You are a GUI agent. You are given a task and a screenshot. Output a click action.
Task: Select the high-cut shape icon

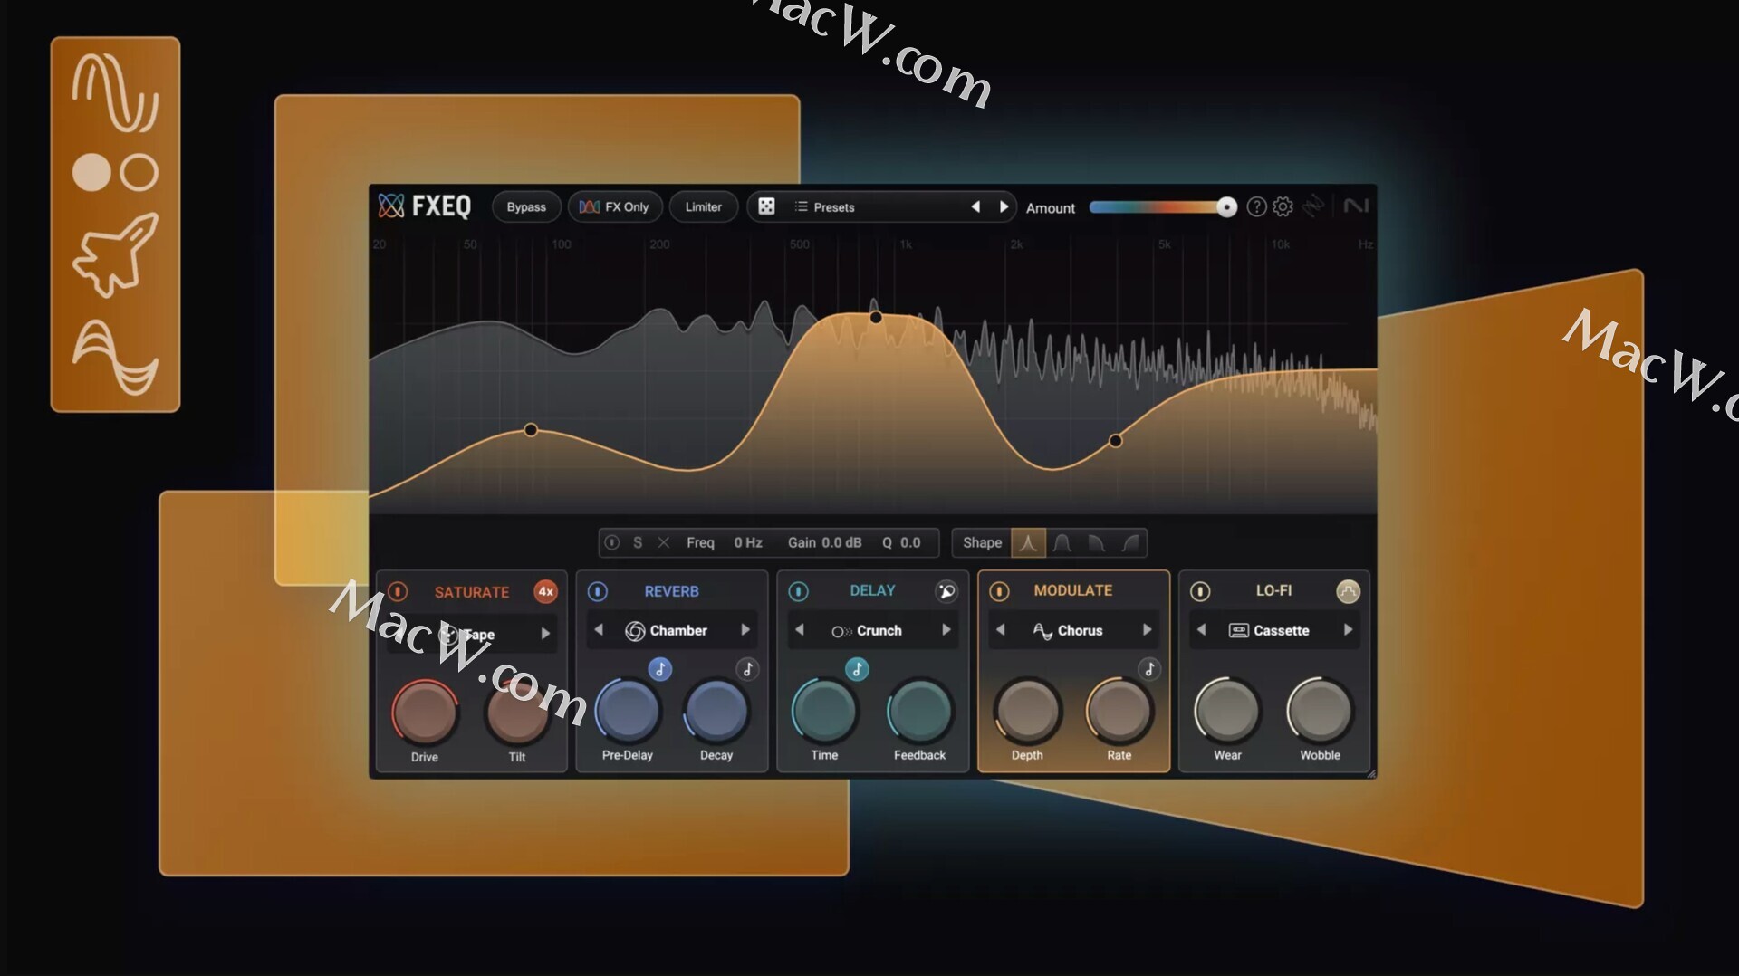click(1096, 542)
